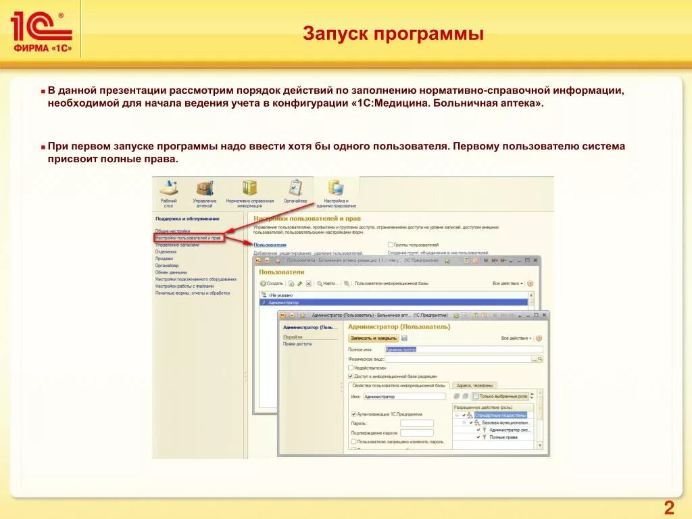Open the Нормативно-справочная информация section icon

(250, 193)
